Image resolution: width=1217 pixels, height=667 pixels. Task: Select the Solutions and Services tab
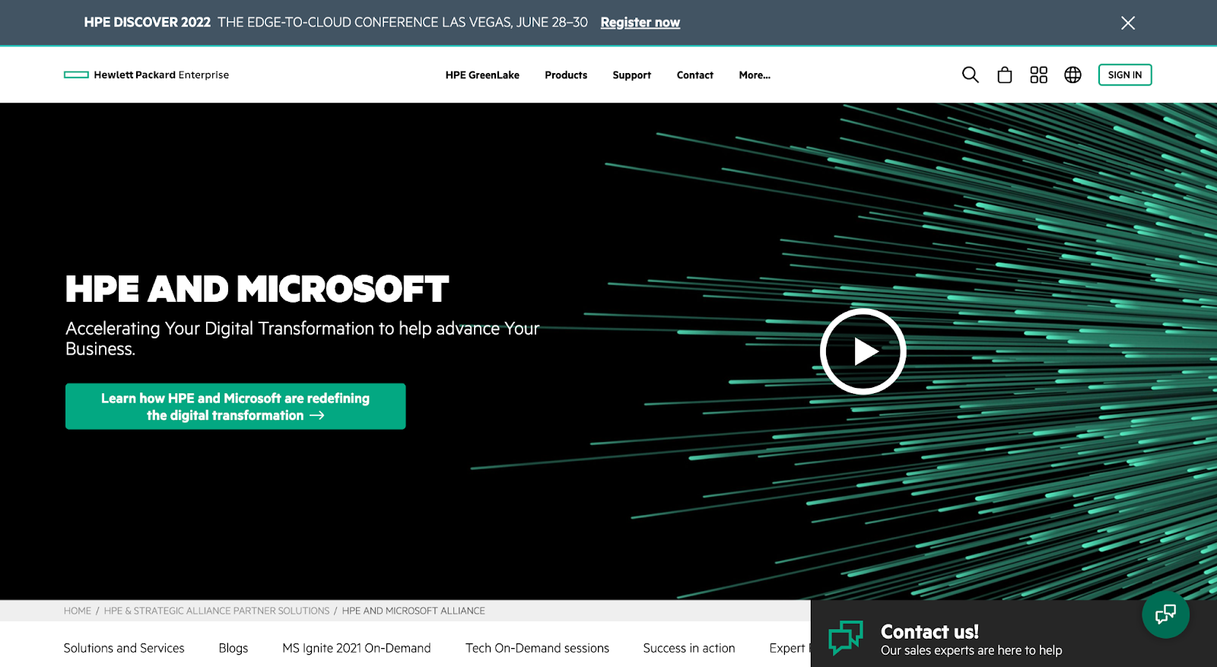click(124, 648)
